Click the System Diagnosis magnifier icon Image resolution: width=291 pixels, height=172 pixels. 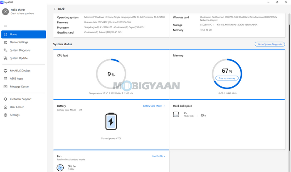5,50
